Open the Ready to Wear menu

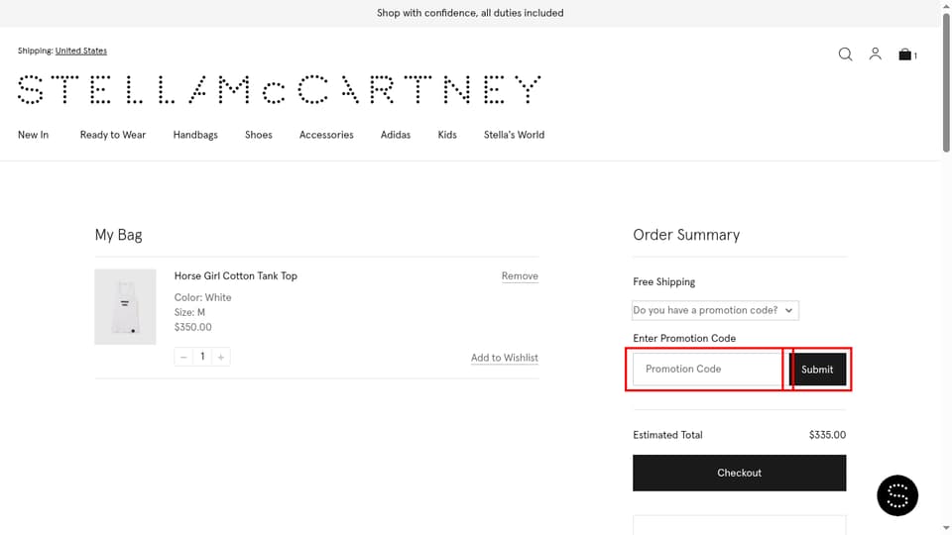click(x=113, y=135)
